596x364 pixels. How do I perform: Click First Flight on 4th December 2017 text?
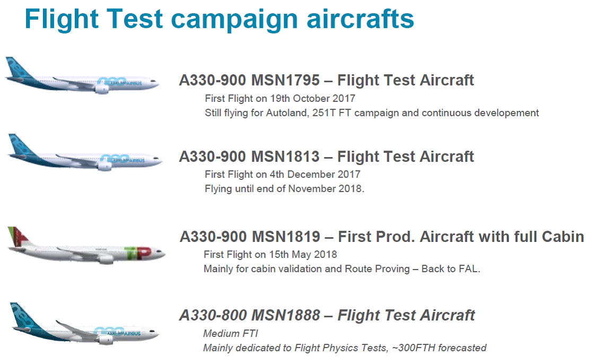(x=283, y=174)
